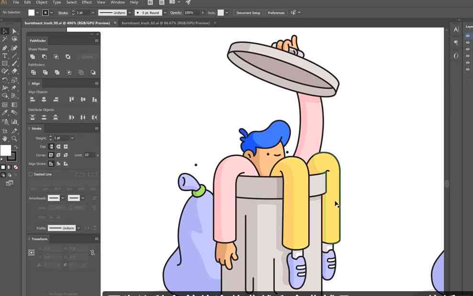The height and width of the screenshot is (296, 473).
Task: Select the Eyedropper tool
Action: [x=5, y=113]
